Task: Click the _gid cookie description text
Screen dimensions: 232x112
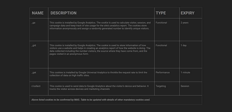Action: 100,50
